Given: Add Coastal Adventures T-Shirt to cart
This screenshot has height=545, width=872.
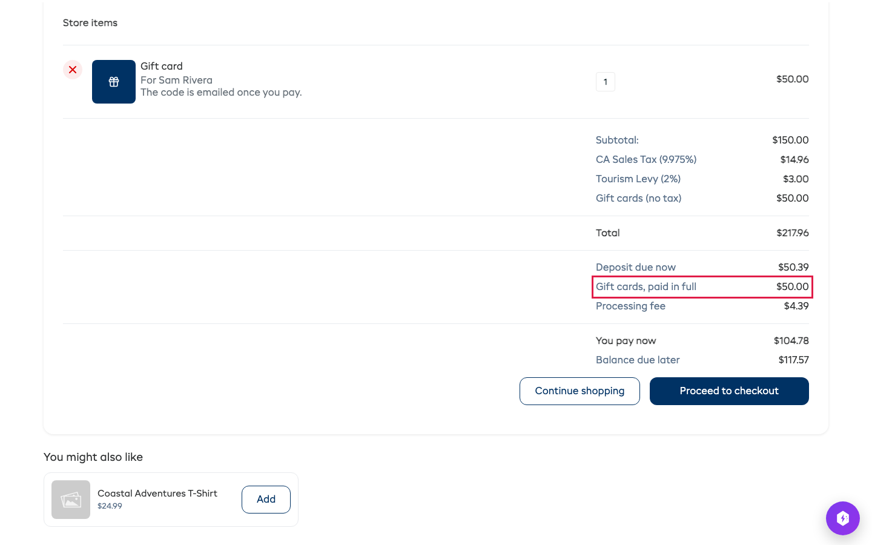Looking at the screenshot, I should click(266, 500).
